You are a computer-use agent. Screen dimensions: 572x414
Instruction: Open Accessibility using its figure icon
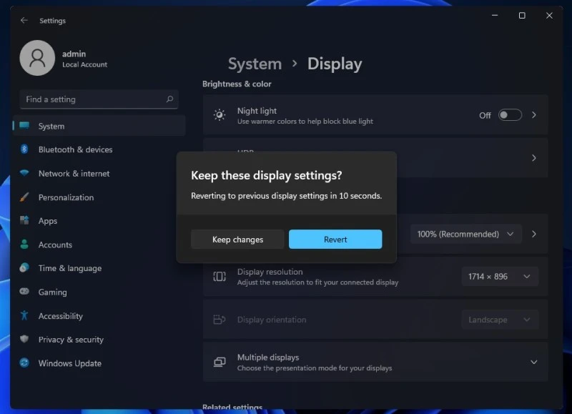pyautogui.click(x=26, y=316)
